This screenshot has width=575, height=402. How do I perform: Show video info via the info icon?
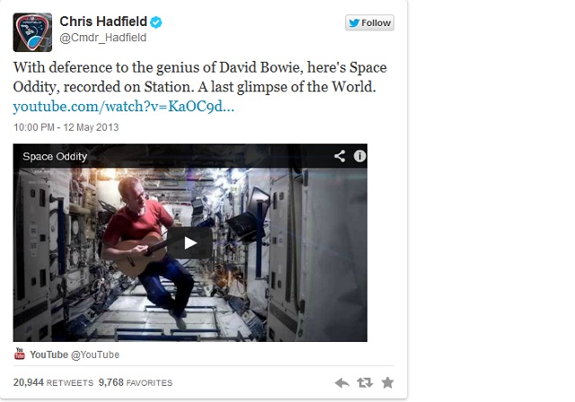[x=359, y=156]
